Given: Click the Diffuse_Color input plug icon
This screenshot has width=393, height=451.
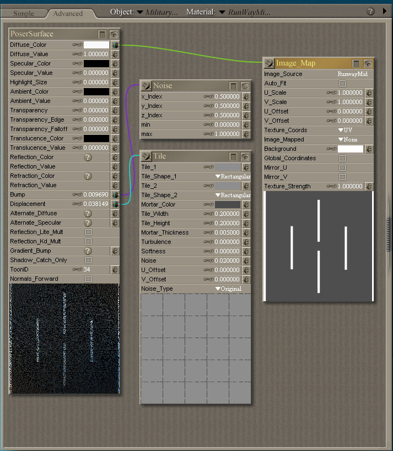Looking at the screenshot, I should 115,45.
